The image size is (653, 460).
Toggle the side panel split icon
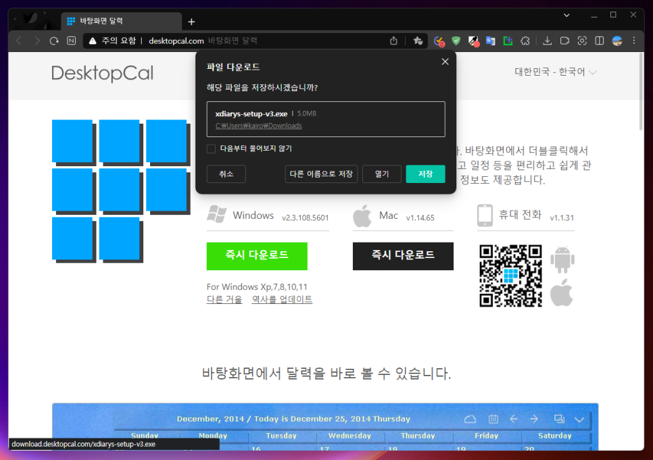[600, 41]
